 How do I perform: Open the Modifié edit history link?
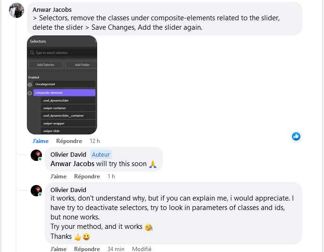pyautogui.click(x=142, y=249)
